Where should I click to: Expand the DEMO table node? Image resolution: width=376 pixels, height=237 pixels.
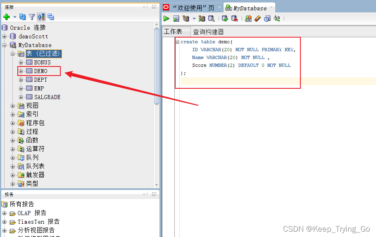coord(21,71)
